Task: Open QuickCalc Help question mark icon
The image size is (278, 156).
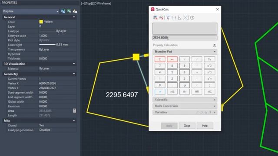Action: [192, 18]
